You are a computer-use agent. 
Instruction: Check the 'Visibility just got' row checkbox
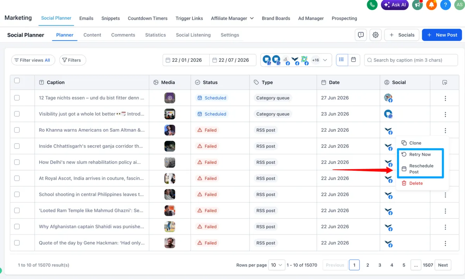click(17, 114)
